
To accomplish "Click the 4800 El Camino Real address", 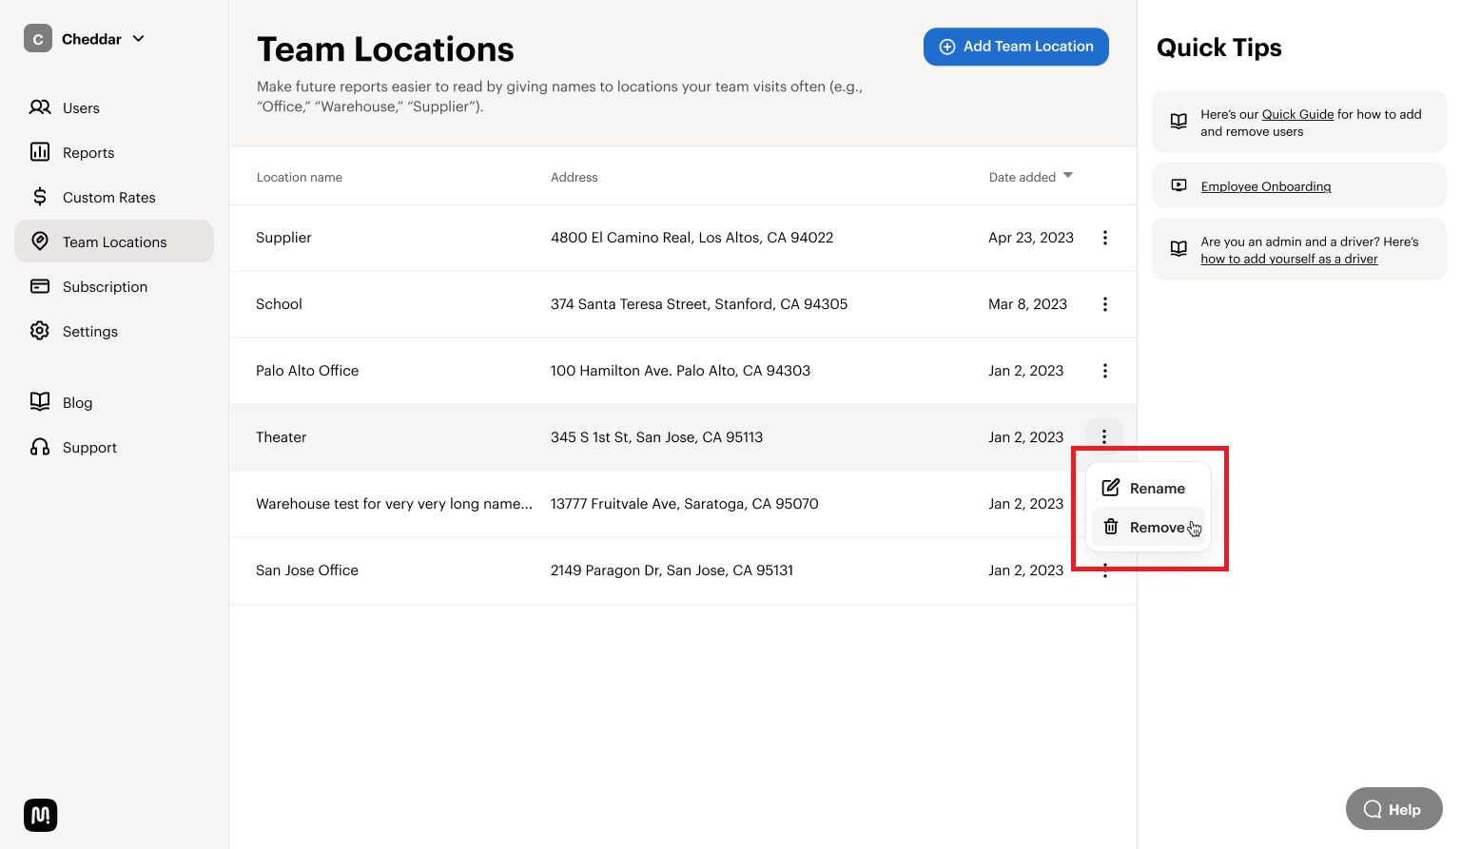I will point(692,238).
